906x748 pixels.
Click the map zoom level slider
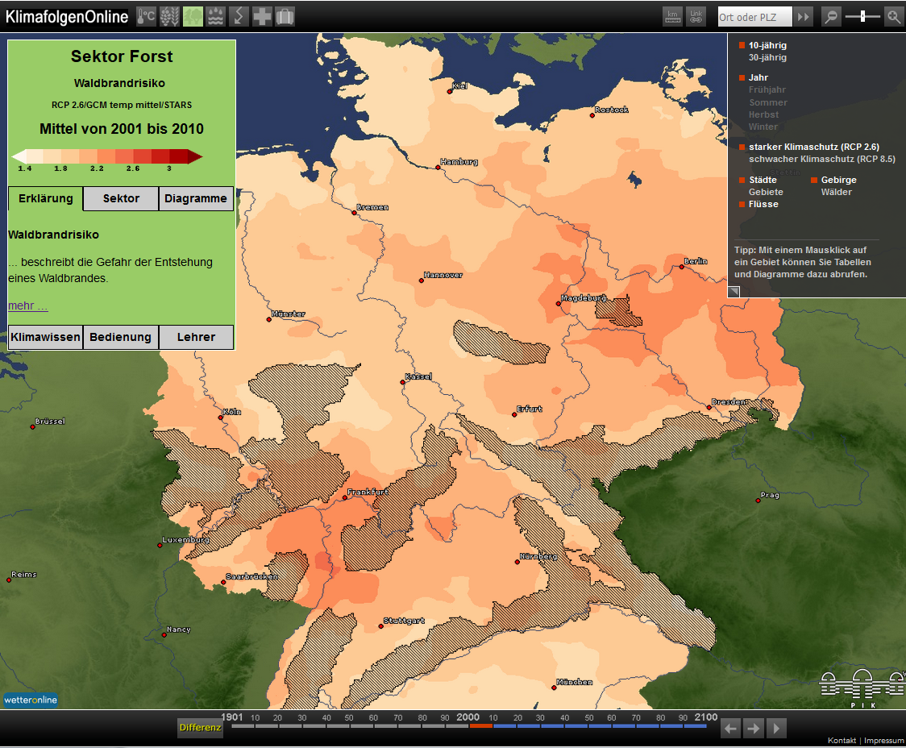pos(862,16)
